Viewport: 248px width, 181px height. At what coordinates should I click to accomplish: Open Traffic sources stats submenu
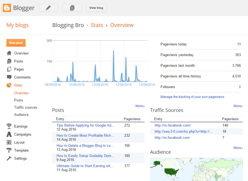click(x=26, y=107)
